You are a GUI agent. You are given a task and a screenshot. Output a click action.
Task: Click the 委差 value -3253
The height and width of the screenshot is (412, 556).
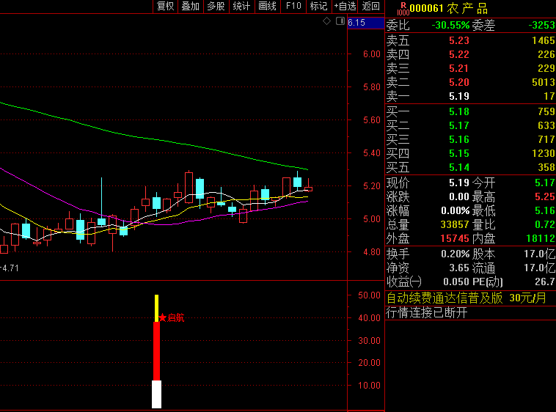coord(541,25)
